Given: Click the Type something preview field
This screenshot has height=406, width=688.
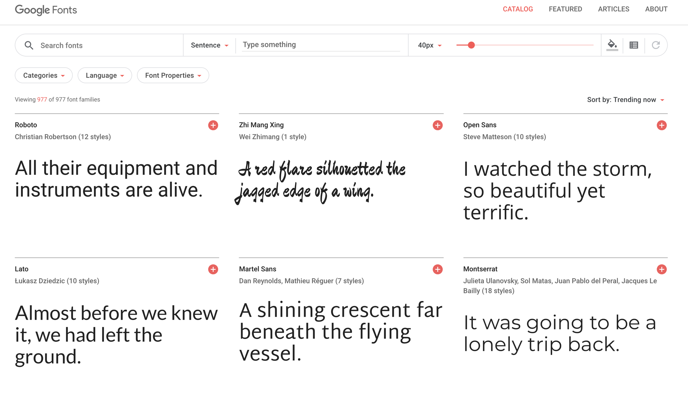Looking at the screenshot, I should click(x=321, y=45).
